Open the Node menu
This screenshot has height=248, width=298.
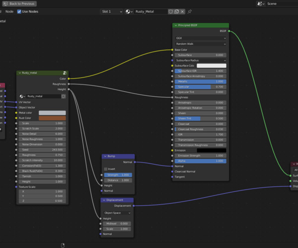click(9, 11)
